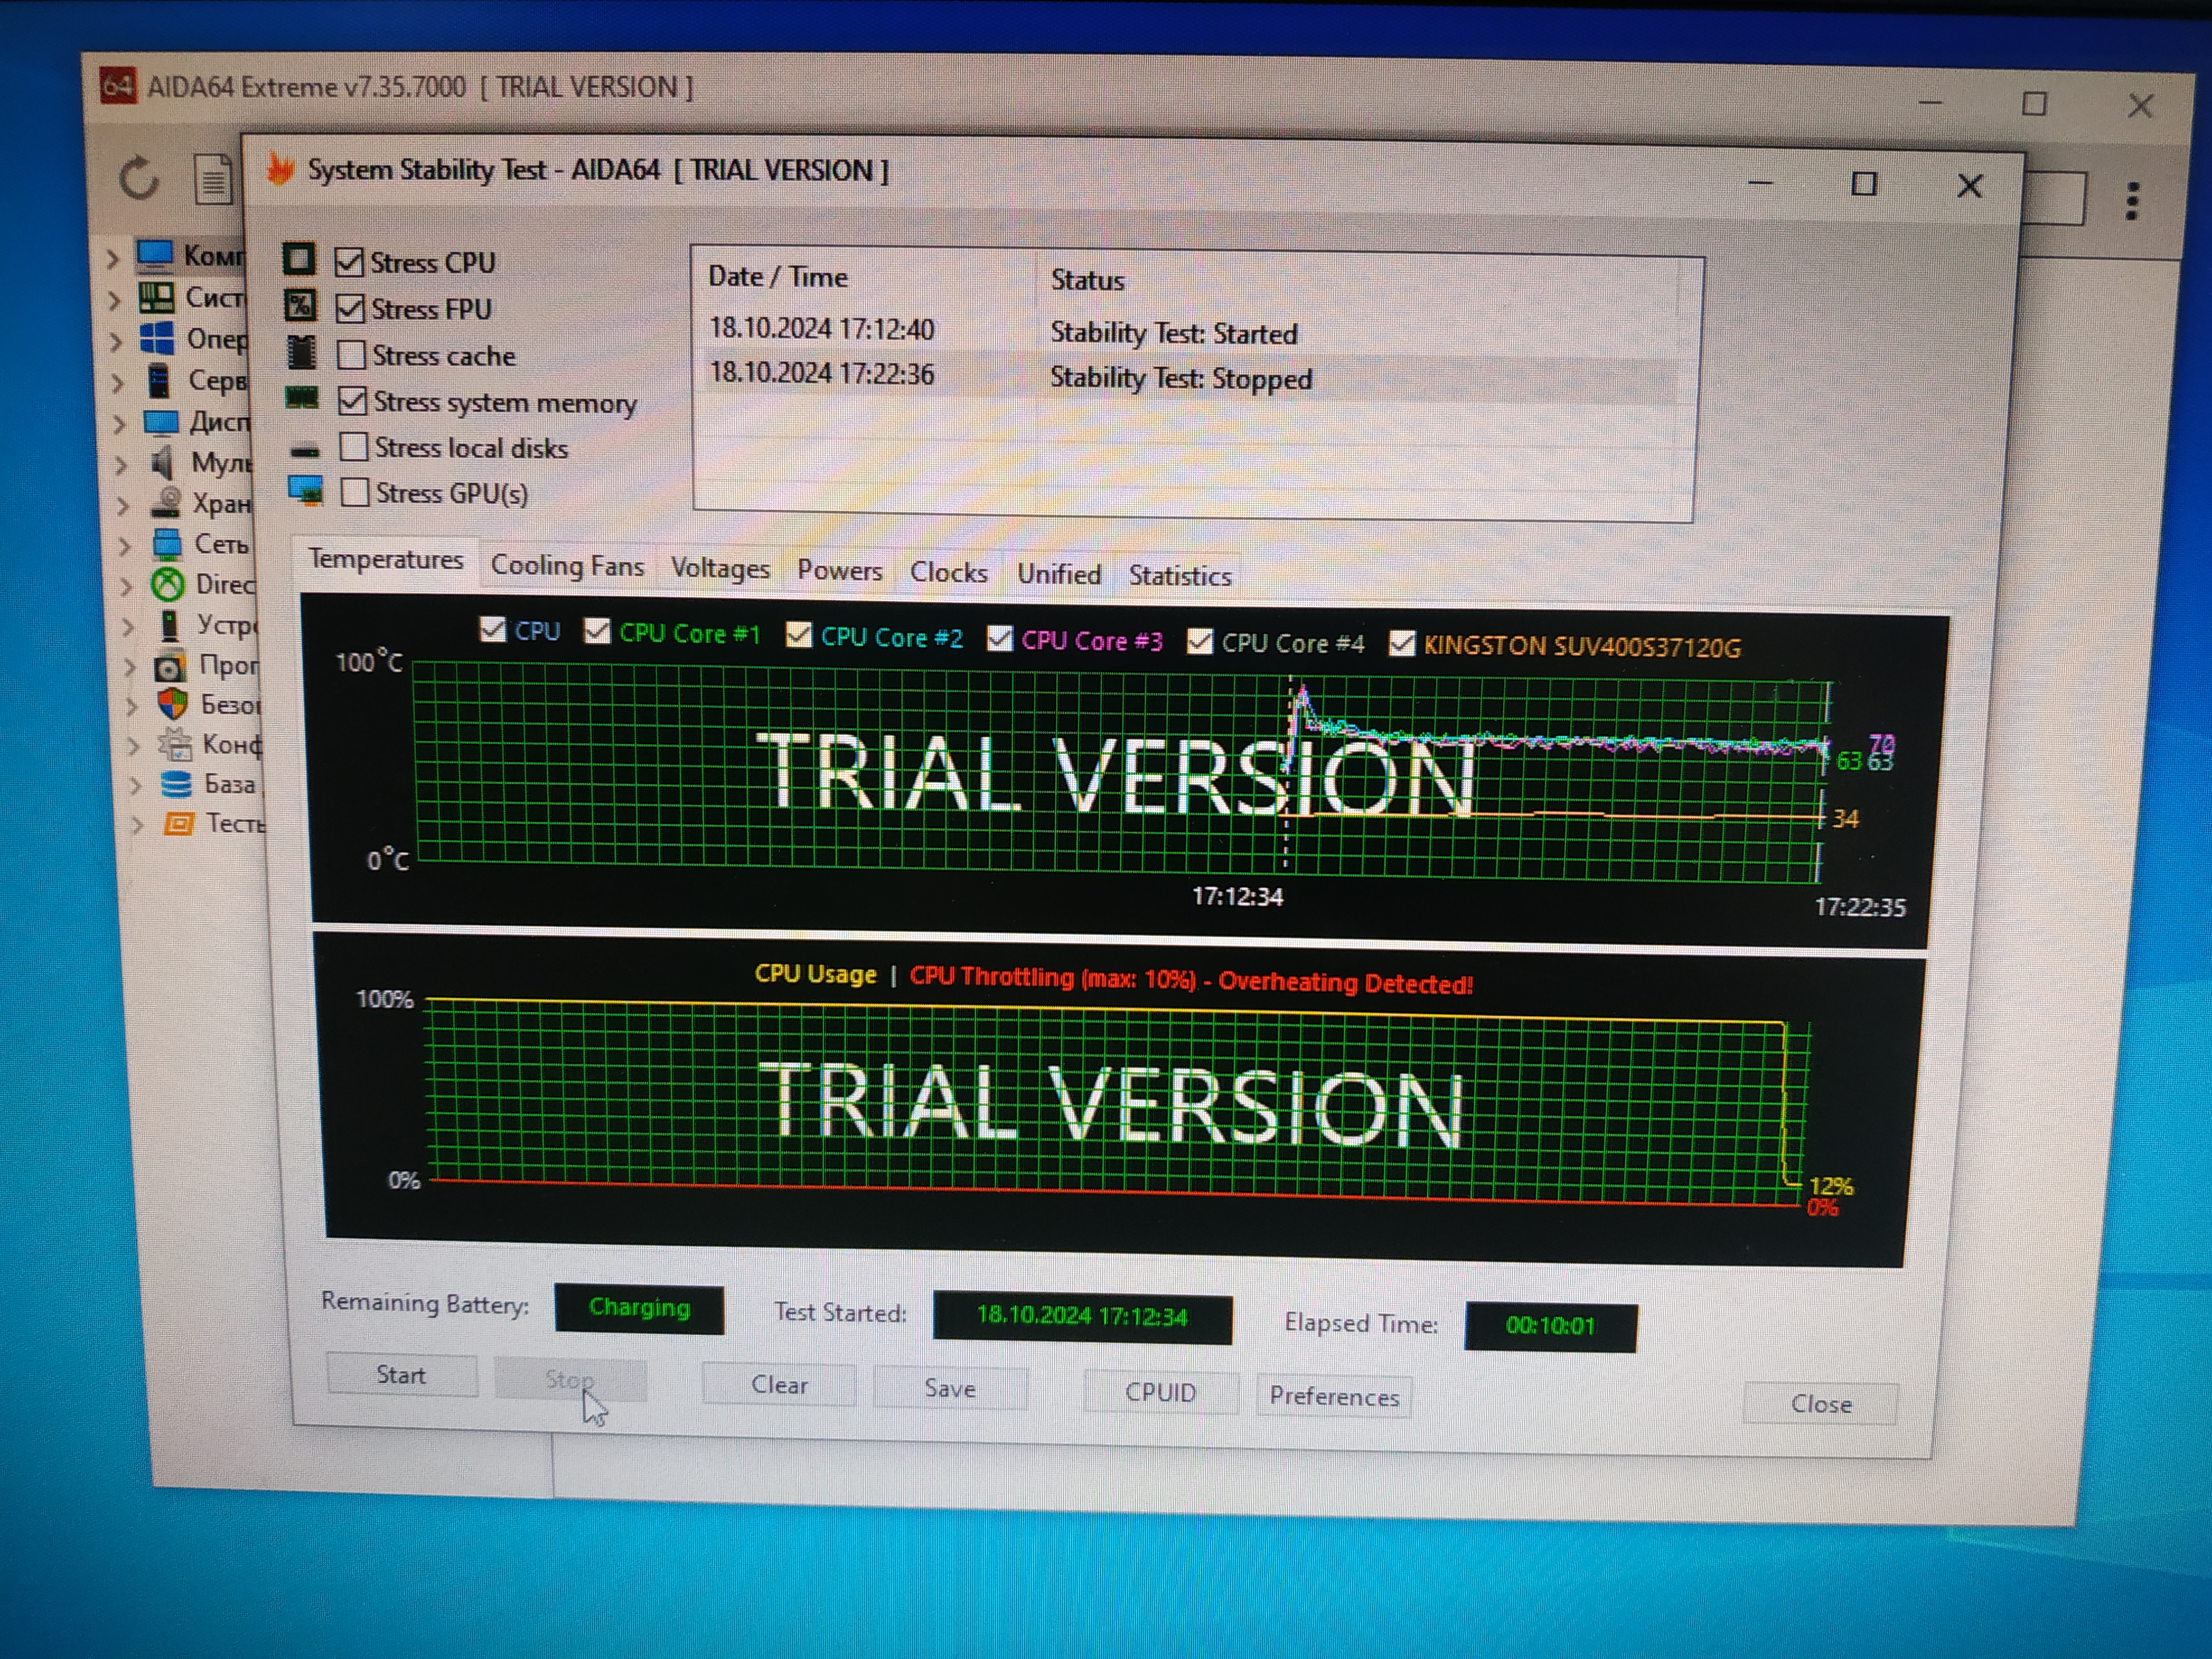Click the report page icon in AIDA64 toolbar

tap(212, 180)
